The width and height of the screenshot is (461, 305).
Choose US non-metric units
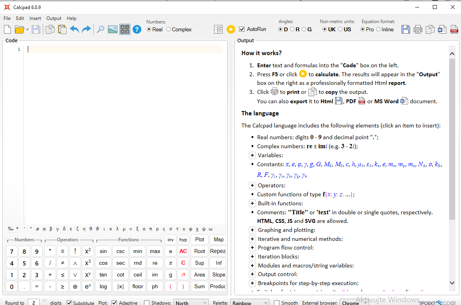tap(340, 29)
